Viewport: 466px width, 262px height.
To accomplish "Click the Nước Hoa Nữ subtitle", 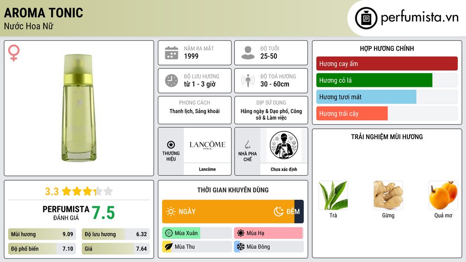I will (29, 26).
